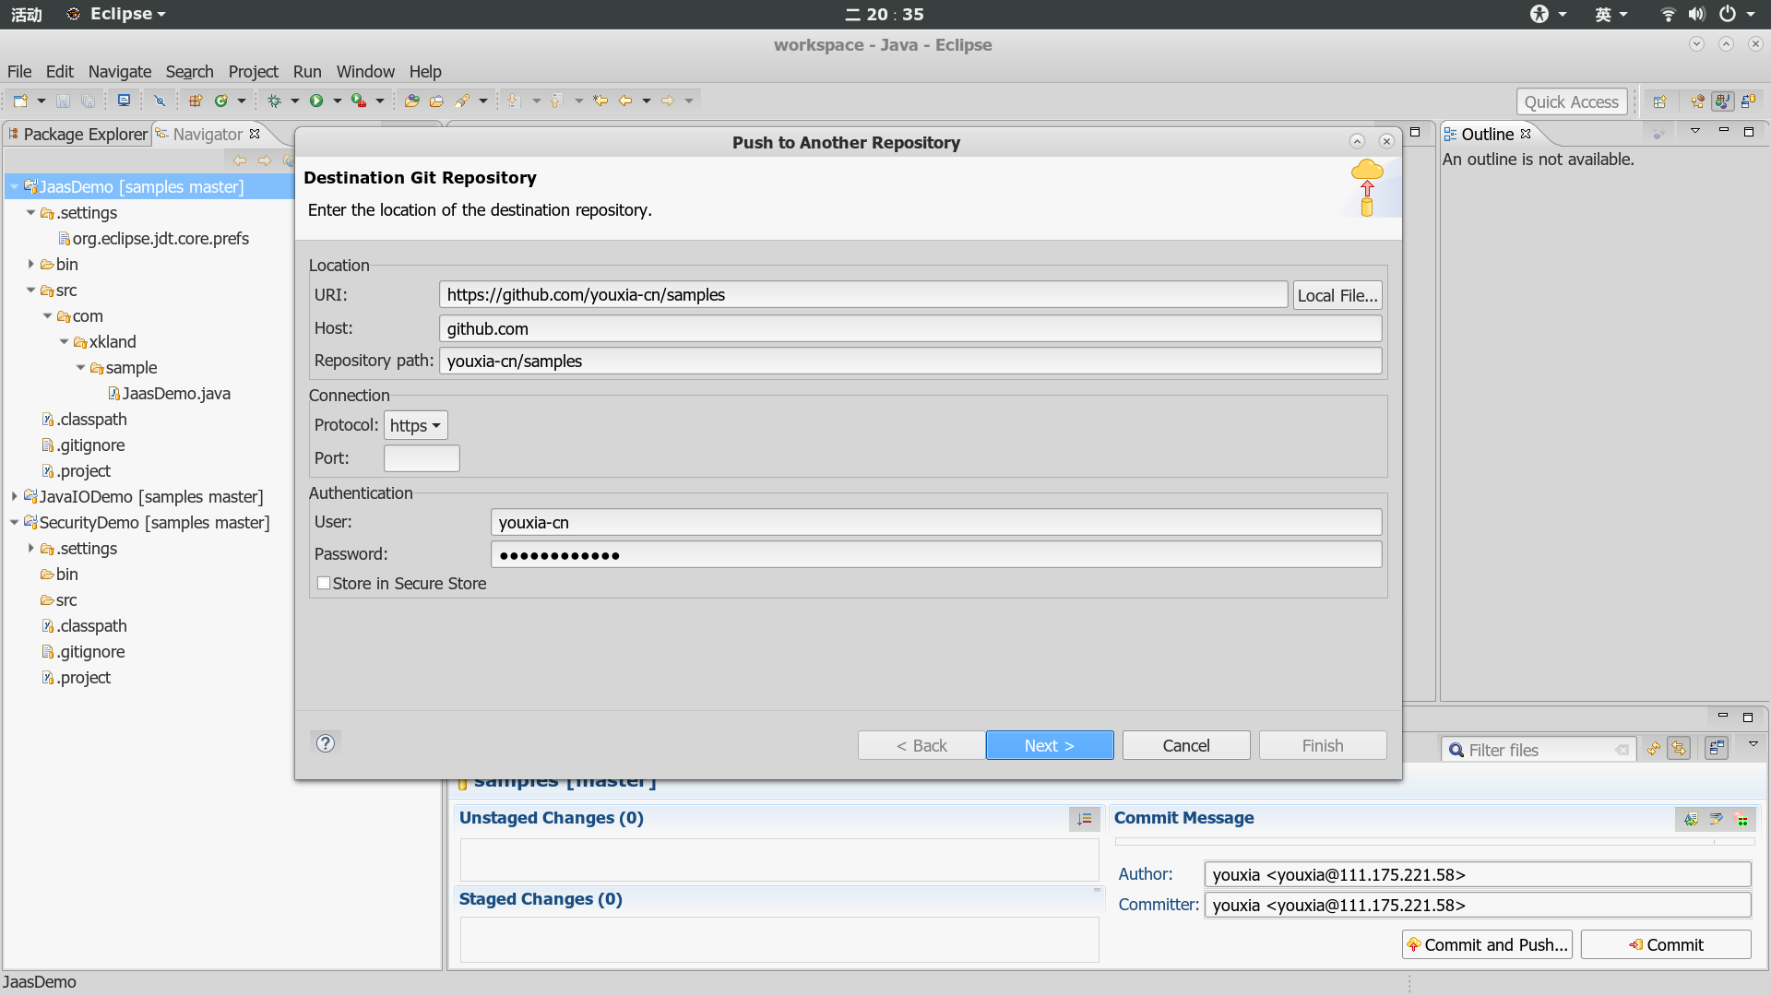Open the Eclipse application menu in top bar

pos(116,14)
